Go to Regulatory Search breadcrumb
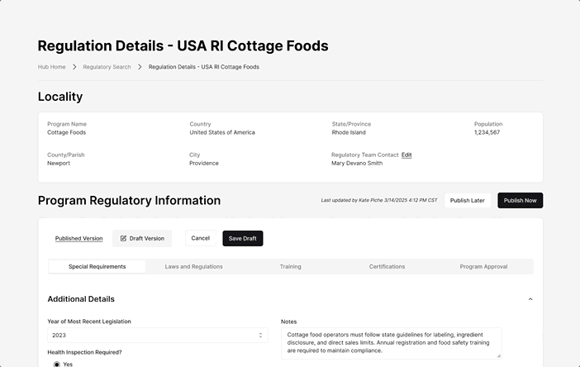This screenshot has width=580, height=367. click(107, 67)
